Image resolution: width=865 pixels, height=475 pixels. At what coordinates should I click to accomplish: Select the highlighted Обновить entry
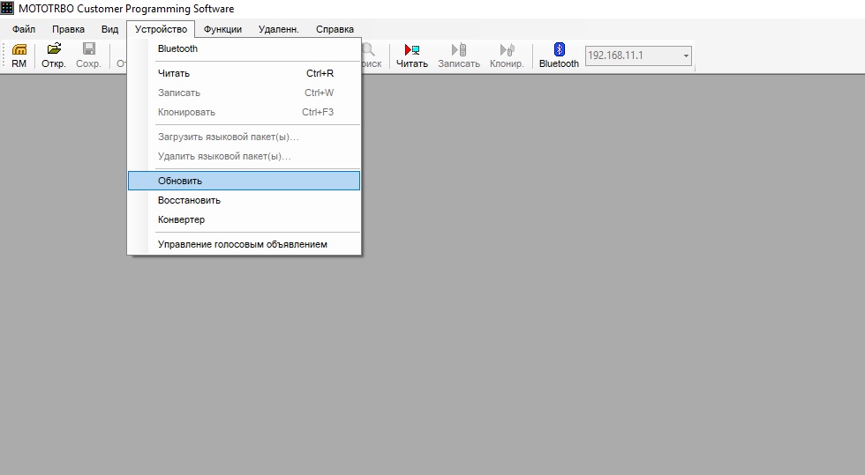[x=244, y=181]
